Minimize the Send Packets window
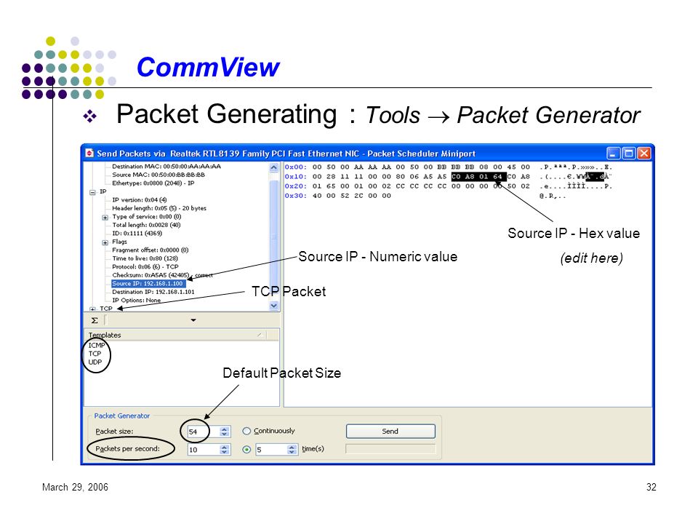 614,154
